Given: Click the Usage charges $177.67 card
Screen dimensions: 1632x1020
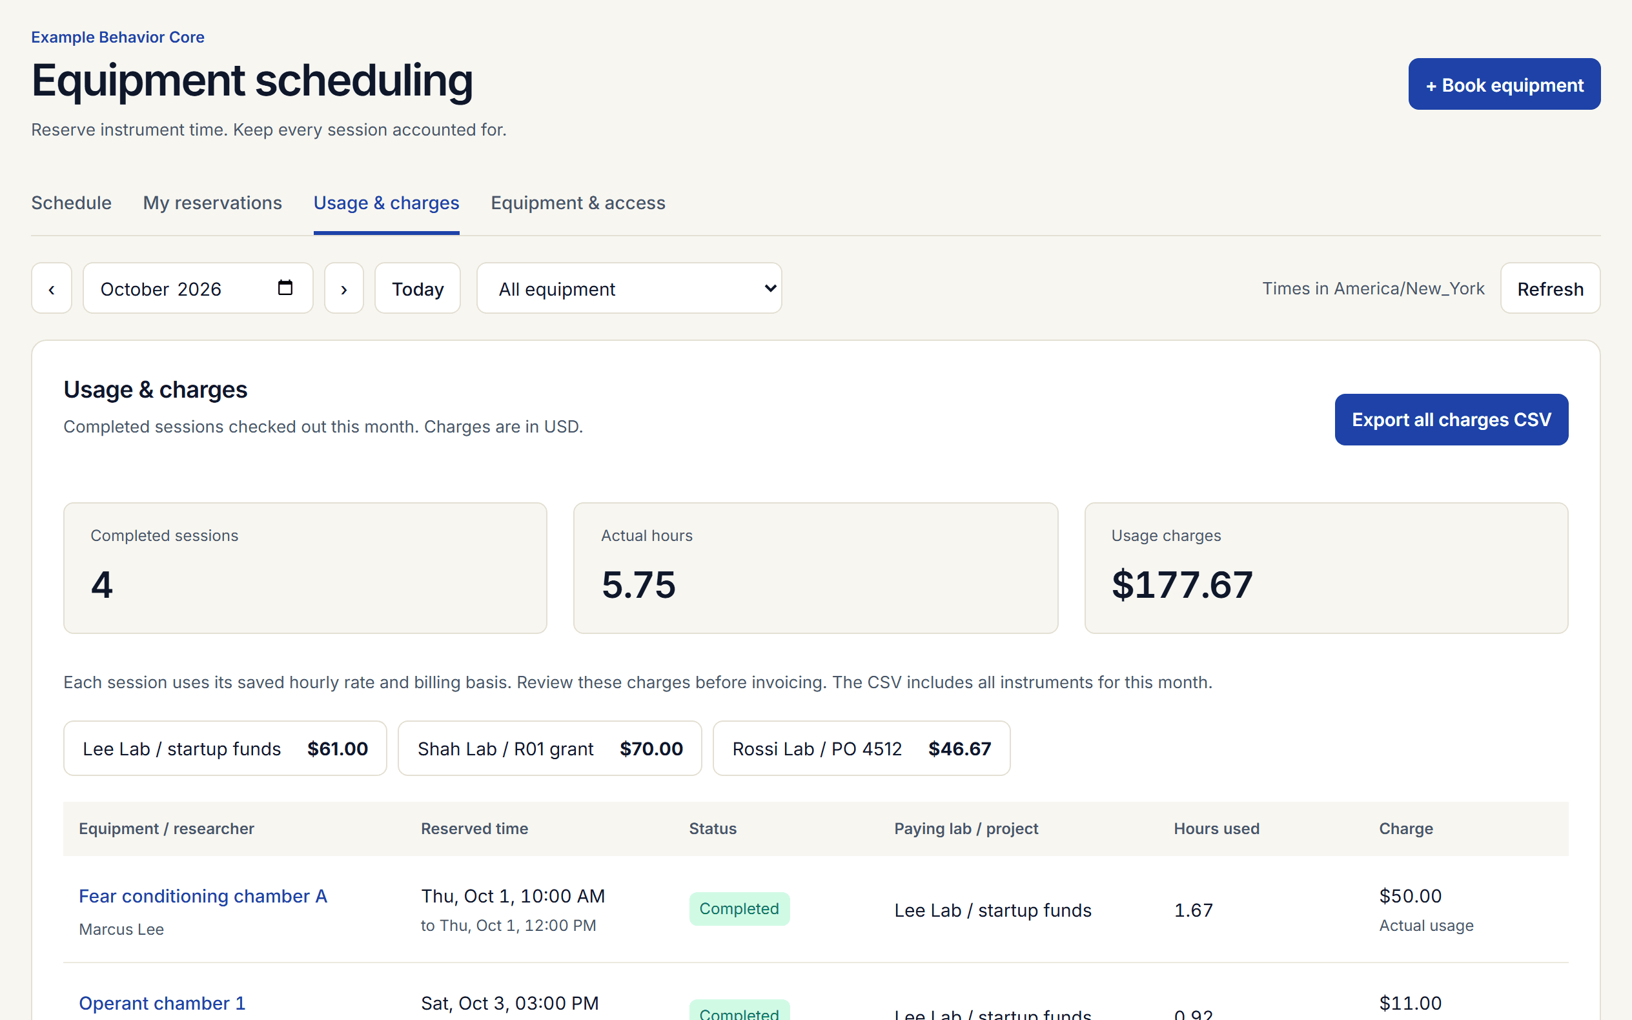Looking at the screenshot, I should point(1326,568).
